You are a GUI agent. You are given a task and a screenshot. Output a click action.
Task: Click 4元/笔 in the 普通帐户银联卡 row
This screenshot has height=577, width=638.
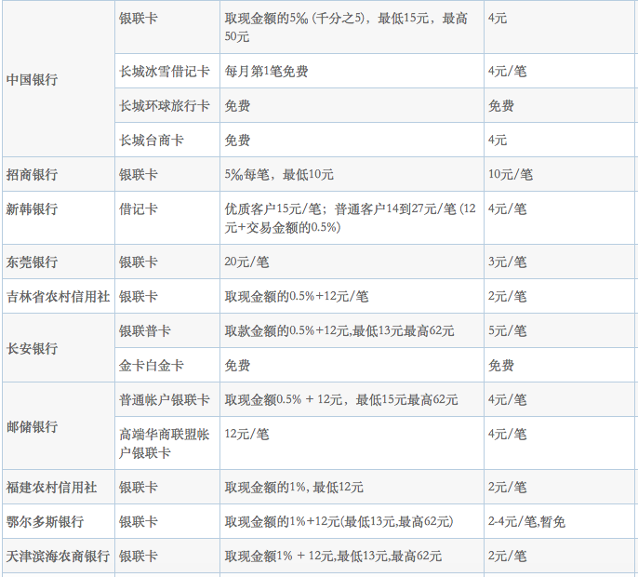pos(507,400)
